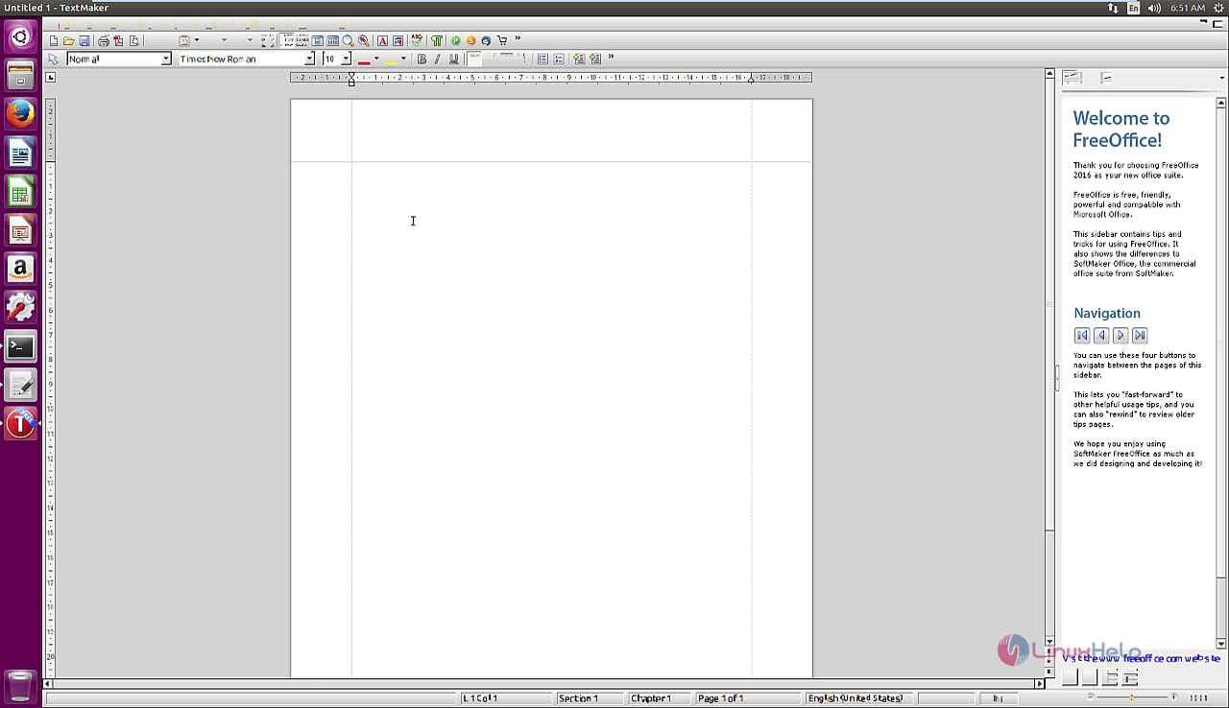
Task: Expand the Times New Roman font list
Action: 309,59
